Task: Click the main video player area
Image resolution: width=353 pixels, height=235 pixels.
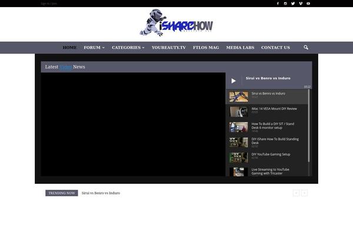Action: pos(133,125)
